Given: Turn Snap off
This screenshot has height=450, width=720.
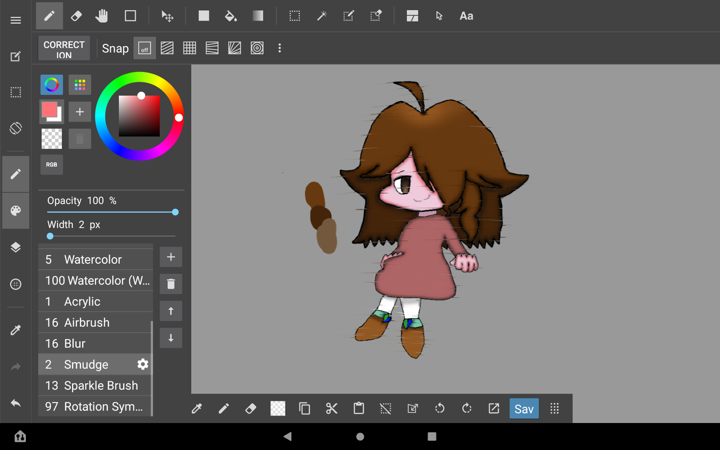Looking at the screenshot, I should [145, 48].
